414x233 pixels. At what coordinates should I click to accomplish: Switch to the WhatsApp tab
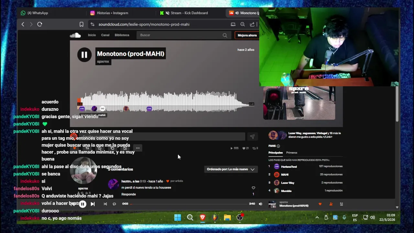[38, 13]
